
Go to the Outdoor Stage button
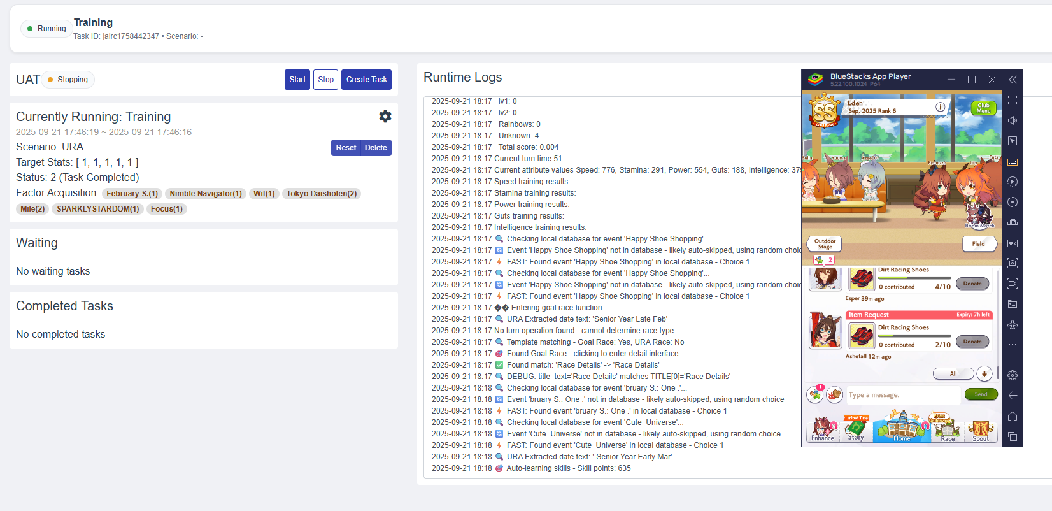[x=825, y=243]
